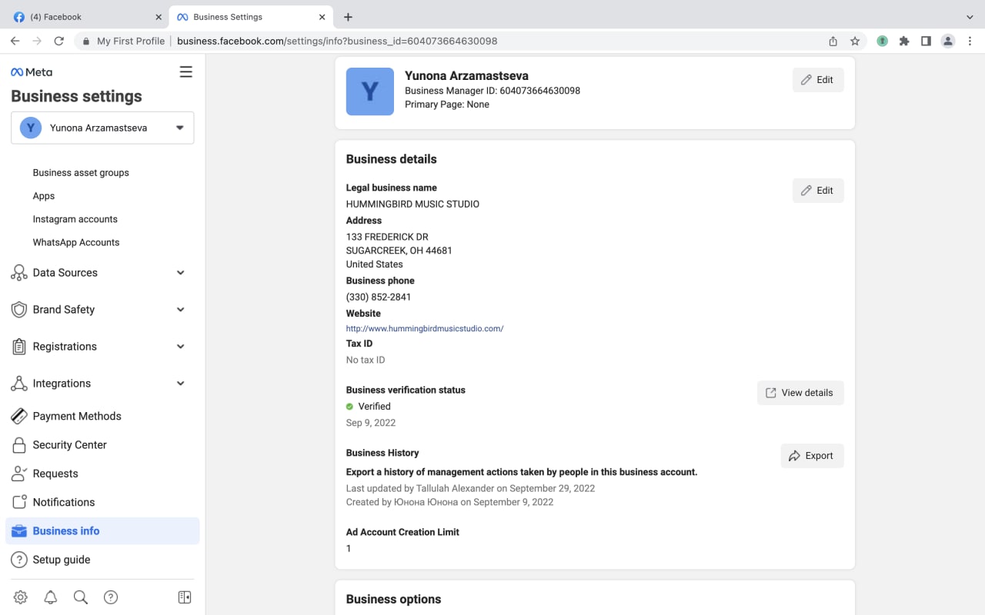Toggle the browser side panel icon

click(x=926, y=41)
